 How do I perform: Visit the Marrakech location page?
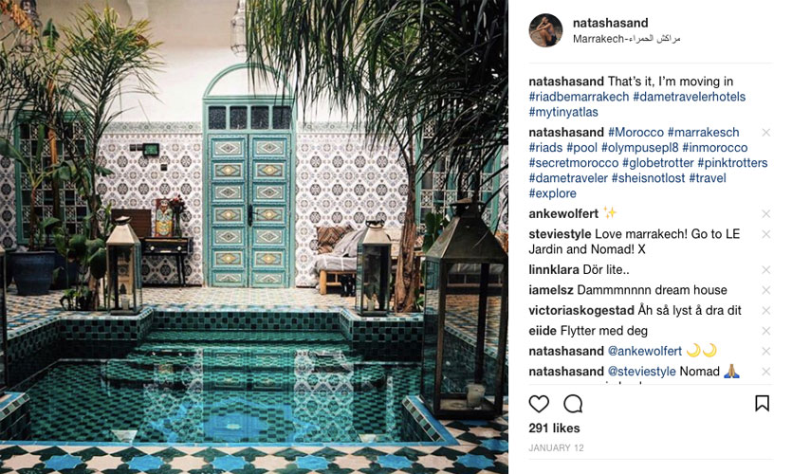pyautogui.click(x=626, y=39)
